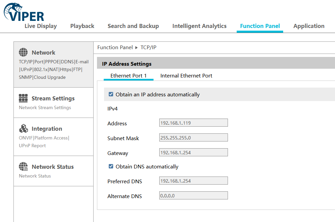Open the Application menu

(x=309, y=26)
